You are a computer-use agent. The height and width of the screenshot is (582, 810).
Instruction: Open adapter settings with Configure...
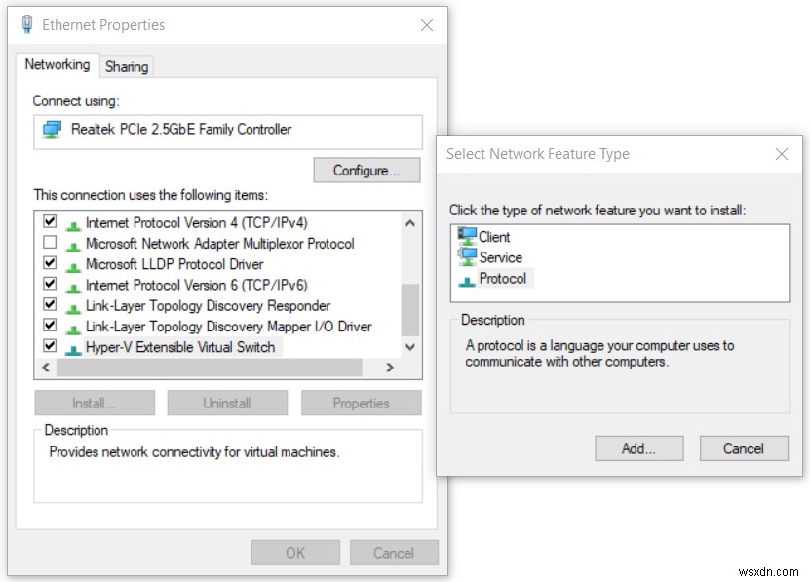pos(366,170)
